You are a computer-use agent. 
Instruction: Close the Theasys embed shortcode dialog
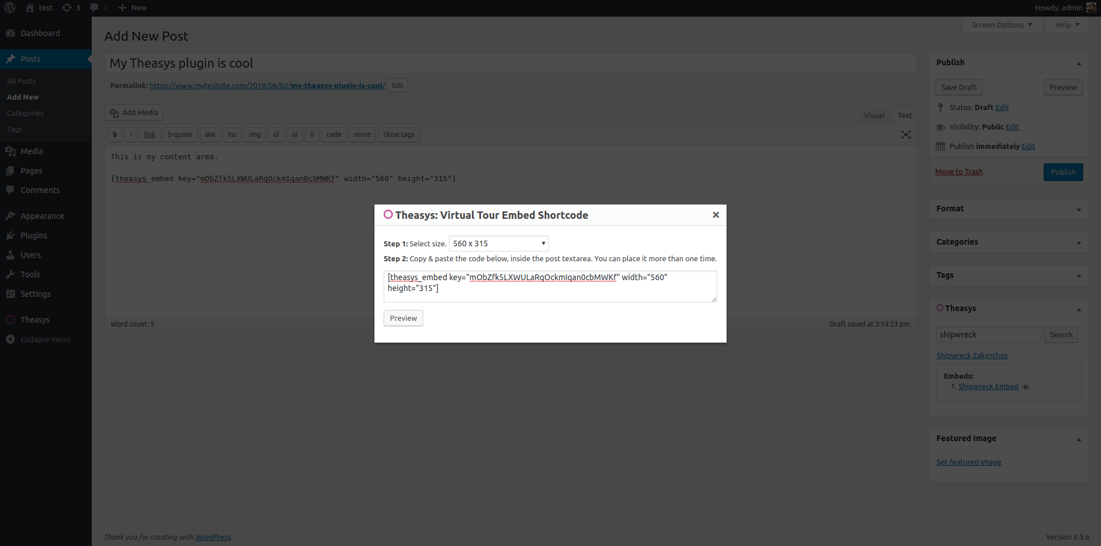click(x=716, y=215)
